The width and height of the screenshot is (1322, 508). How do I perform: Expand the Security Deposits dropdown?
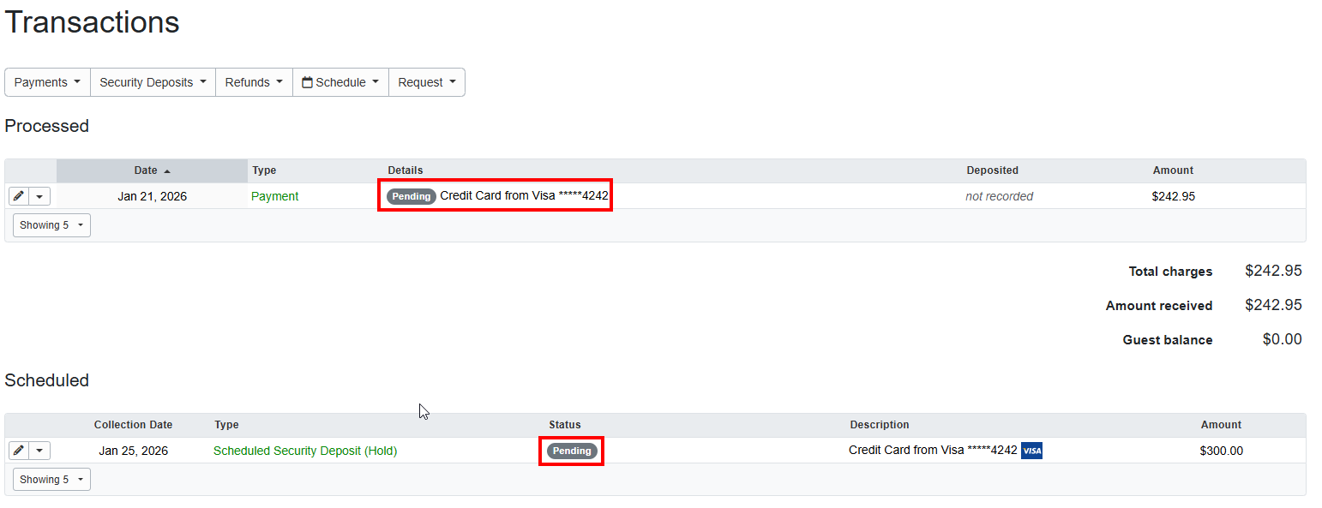[152, 81]
